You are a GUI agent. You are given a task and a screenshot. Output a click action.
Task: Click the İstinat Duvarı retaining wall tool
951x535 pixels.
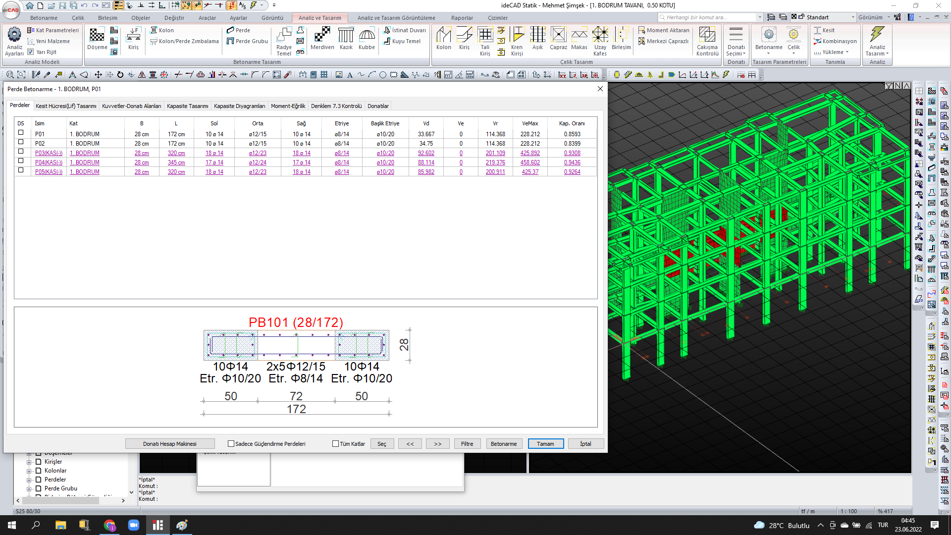(405, 30)
